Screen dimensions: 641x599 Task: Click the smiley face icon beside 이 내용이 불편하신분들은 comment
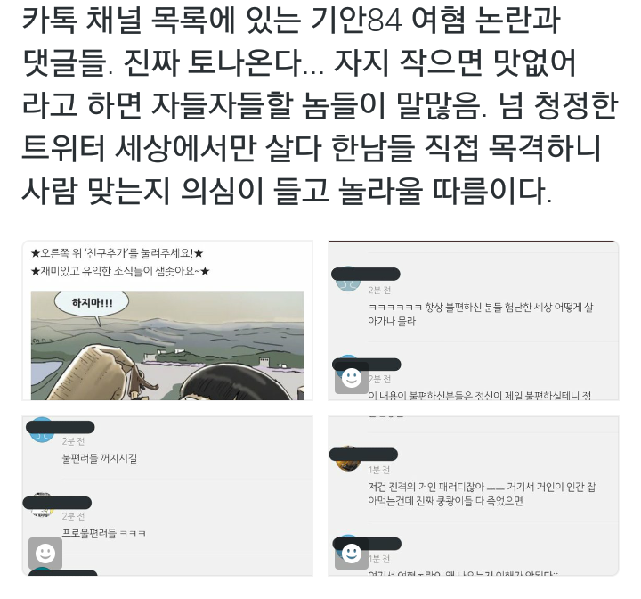tap(351, 378)
